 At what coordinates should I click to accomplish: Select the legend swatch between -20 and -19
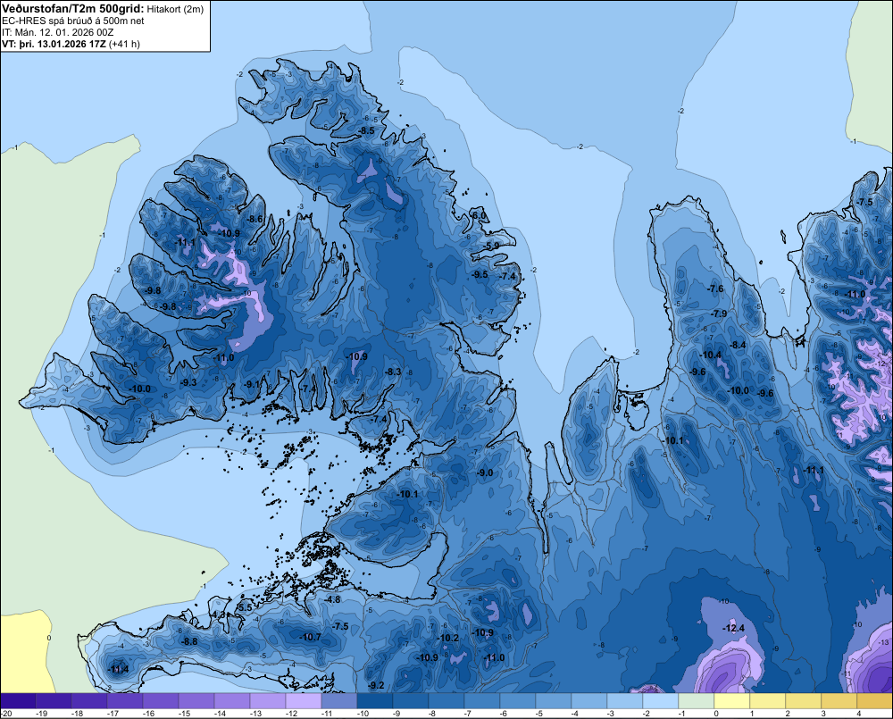[18, 701]
